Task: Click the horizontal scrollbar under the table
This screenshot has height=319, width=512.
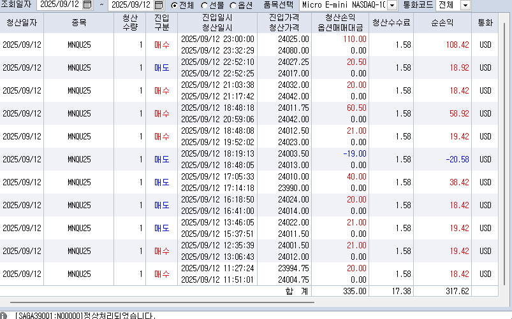Action: click(x=162, y=302)
